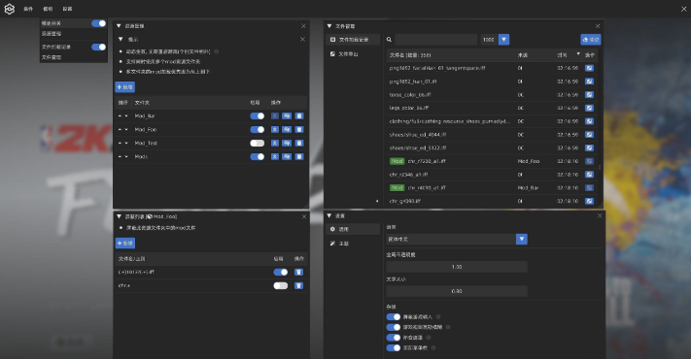Open action icon for chr_r2346_a1.iff
Screen dimensions: 691x359
click(589, 175)
